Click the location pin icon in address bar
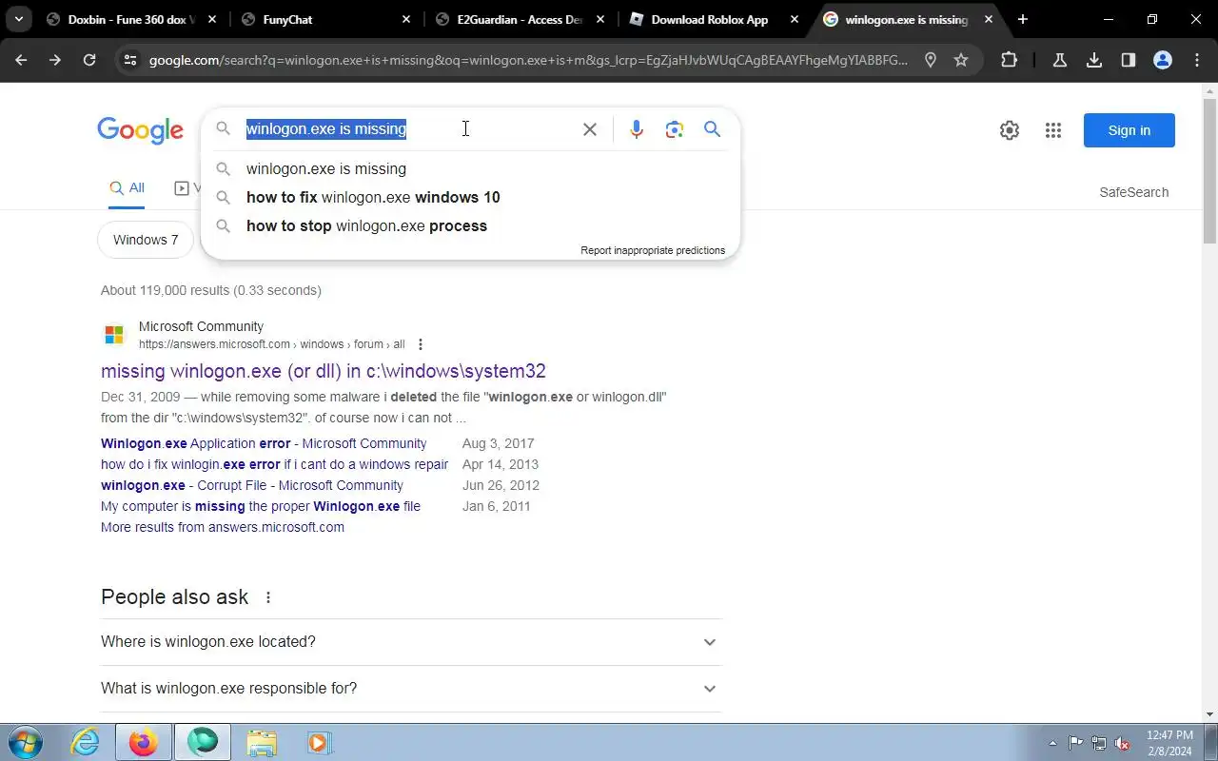 (x=931, y=60)
